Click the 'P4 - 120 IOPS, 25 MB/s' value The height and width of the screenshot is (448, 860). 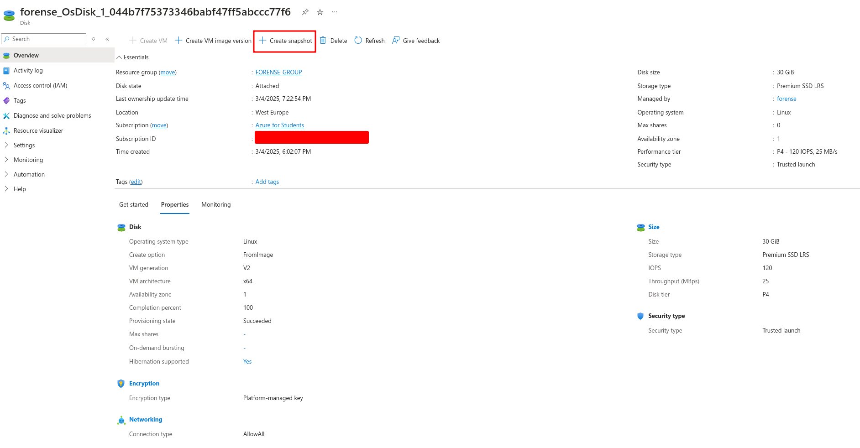[x=807, y=151]
